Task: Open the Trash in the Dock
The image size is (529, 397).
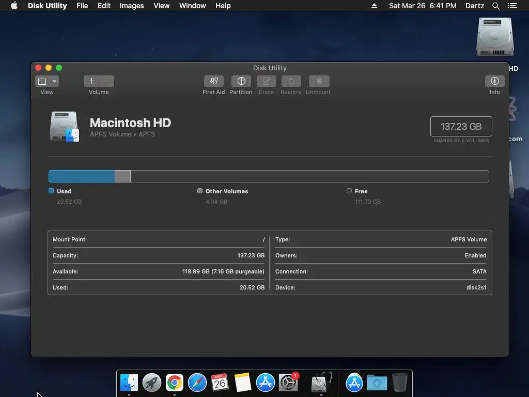Action: tap(400, 383)
